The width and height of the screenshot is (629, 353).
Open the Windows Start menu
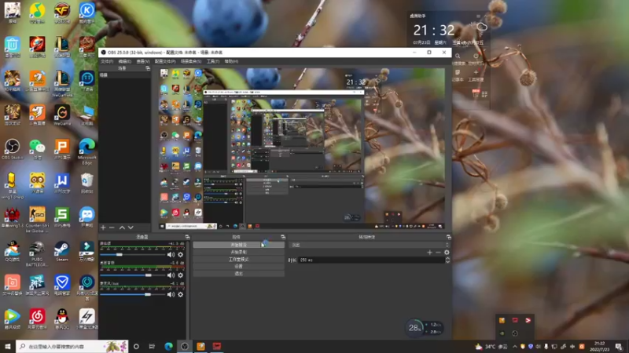[x=7, y=347]
